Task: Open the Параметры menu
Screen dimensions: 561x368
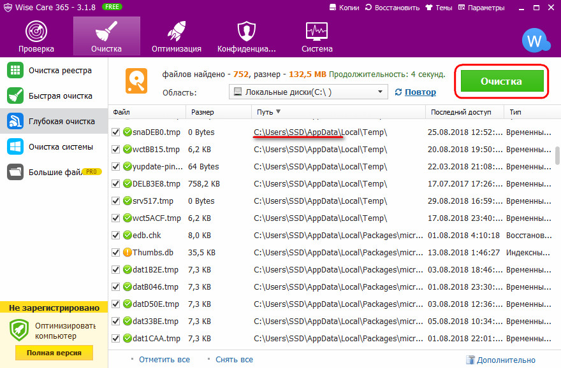Action: (x=481, y=8)
